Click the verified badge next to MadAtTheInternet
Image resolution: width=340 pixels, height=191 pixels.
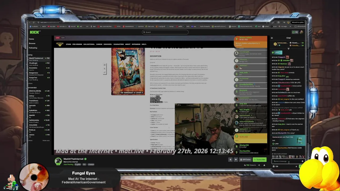[x=85, y=159]
